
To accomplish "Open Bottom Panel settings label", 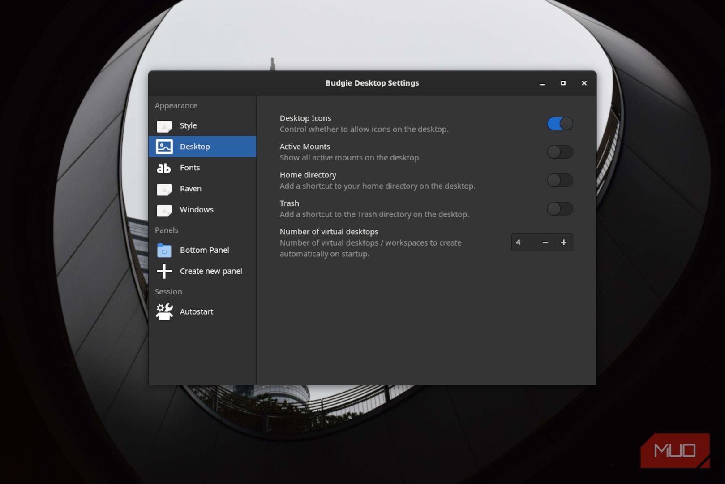I will (x=205, y=250).
